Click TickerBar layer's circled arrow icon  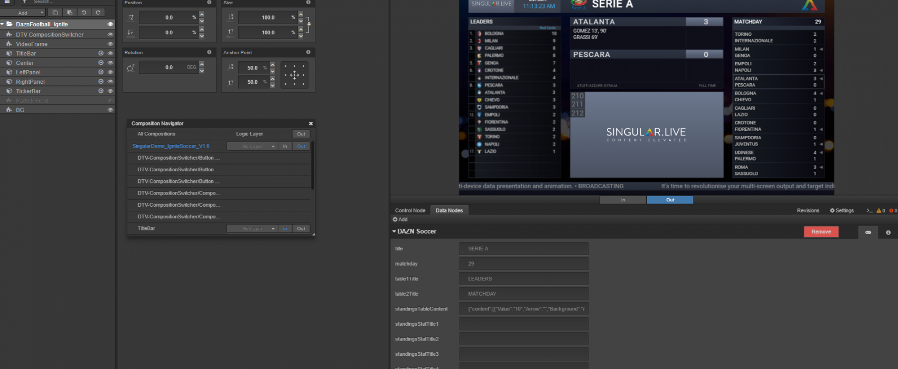pyautogui.click(x=101, y=91)
